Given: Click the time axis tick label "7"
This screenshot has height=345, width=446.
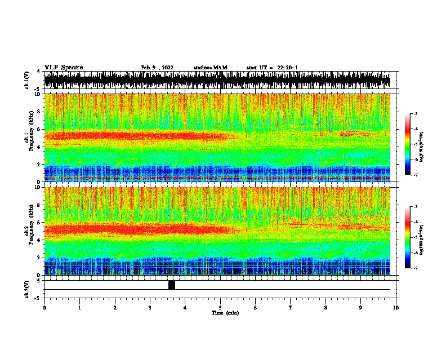Looking at the screenshot, I should pos(291,308).
